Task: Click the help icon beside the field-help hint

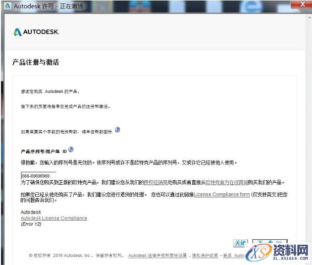Action: click(118, 130)
